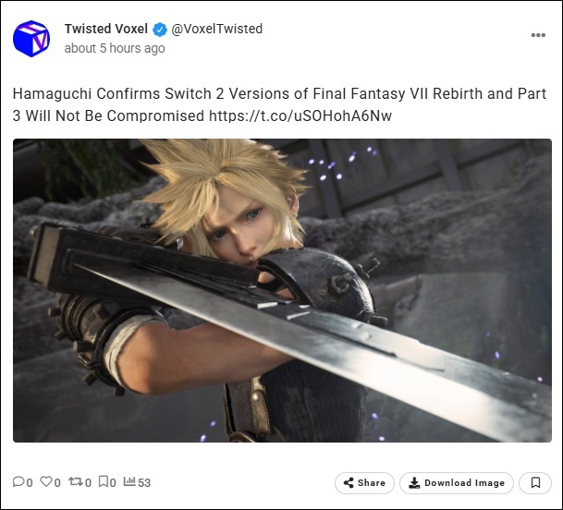Screen dimensions: 563x510
Task: Click the 53 views count
Action: [144, 482]
